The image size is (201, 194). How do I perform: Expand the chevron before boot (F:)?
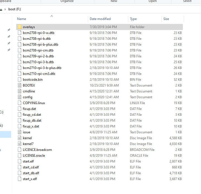(5, 9)
